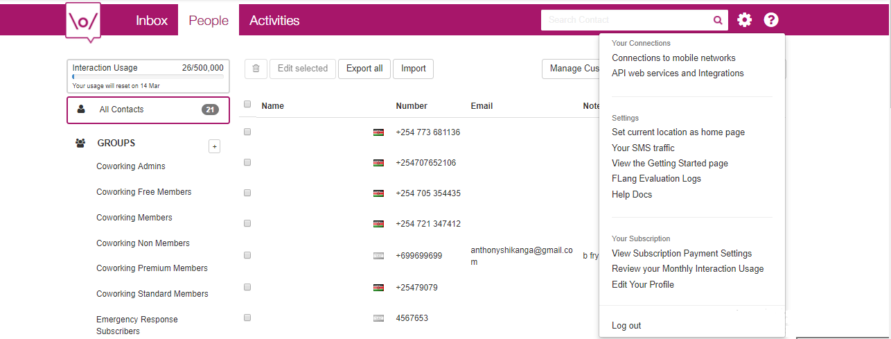Open API web services and Integrations
Screen dimensions: 891x339
pyautogui.click(x=678, y=73)
